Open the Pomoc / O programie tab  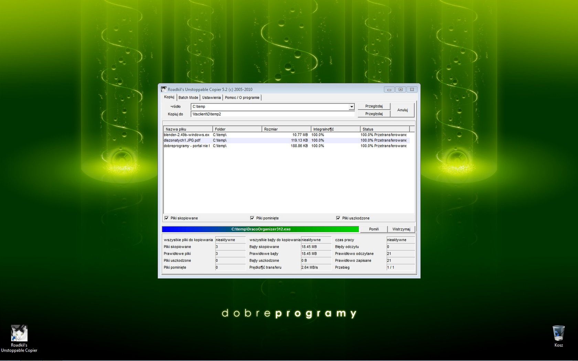(242, 97)
